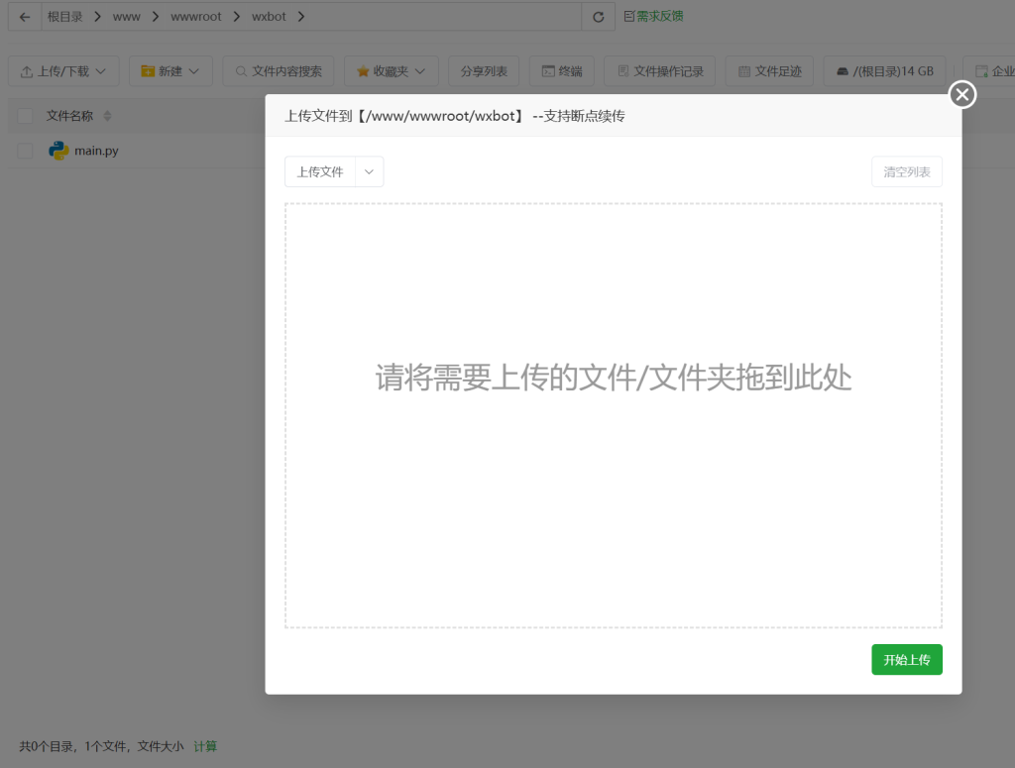Click 开始上传 to start uploading
Screen dimensions: 1015x768
tap(906, 659)
